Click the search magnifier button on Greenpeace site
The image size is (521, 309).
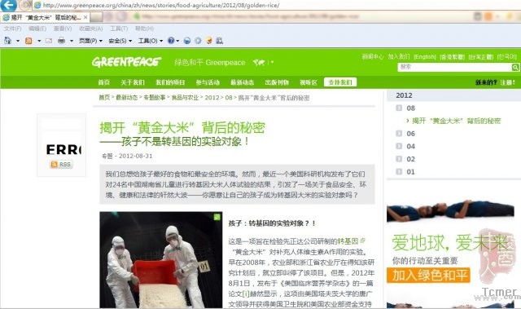click(515, 68)
